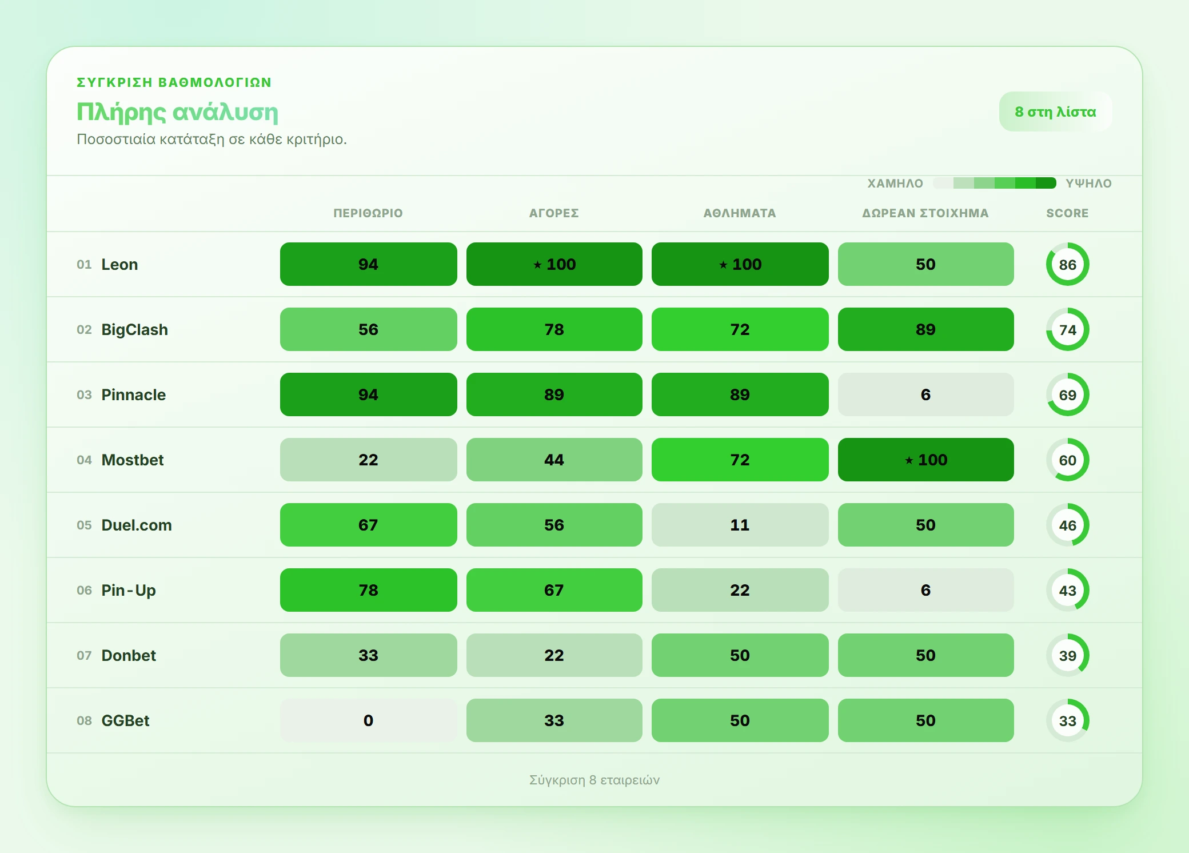Open the Leon row name
The height and width of the screenshot is (853, 1189).
click(119, 264)
